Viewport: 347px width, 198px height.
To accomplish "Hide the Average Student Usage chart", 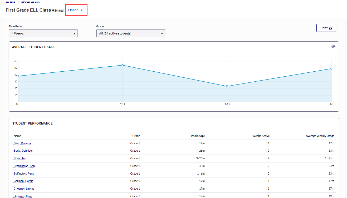I will (x=333, y=47).
